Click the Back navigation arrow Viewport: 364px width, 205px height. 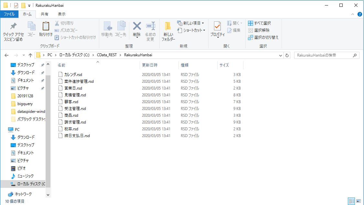click(x=6, y=55)
